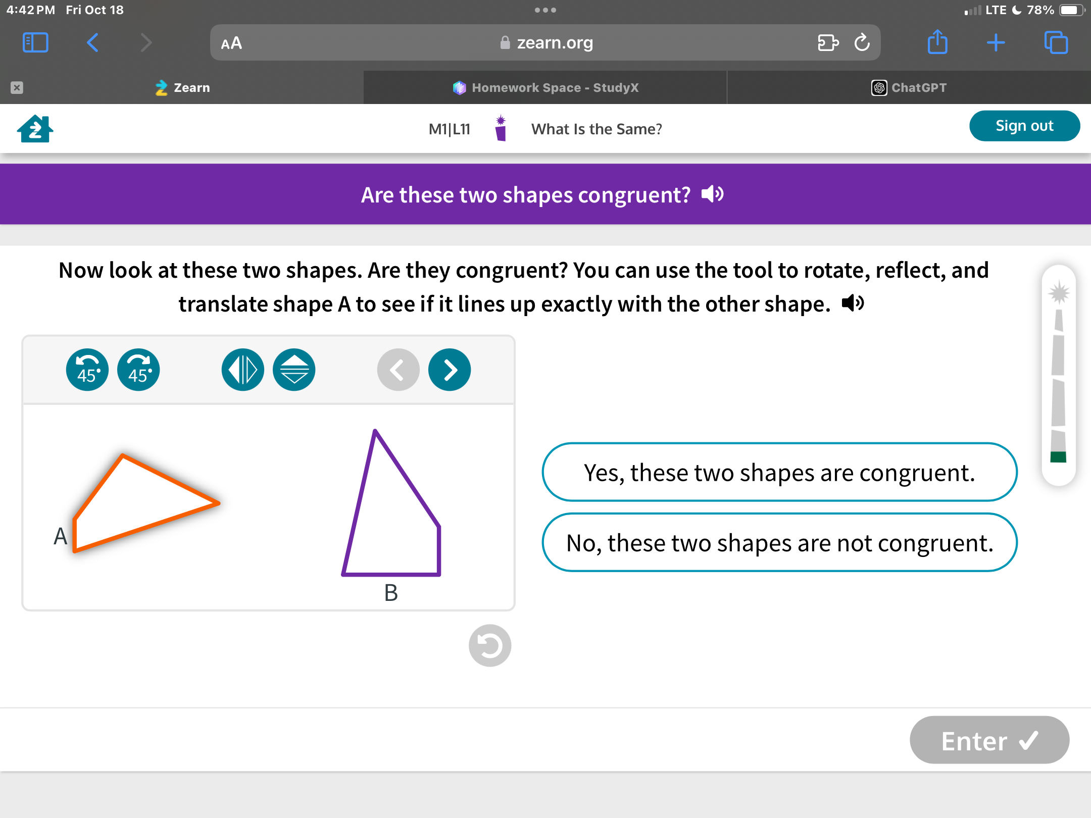Tap the battery status indicator

coord(1072,10)
